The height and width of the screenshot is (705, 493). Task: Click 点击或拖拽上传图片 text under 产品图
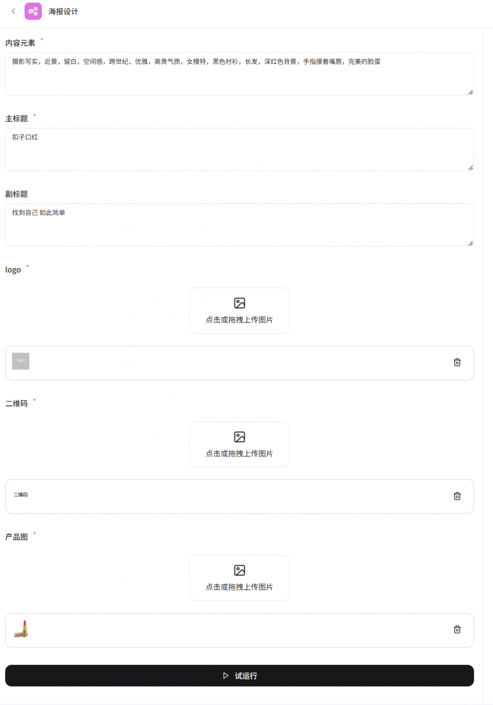[x=239, y=587]
